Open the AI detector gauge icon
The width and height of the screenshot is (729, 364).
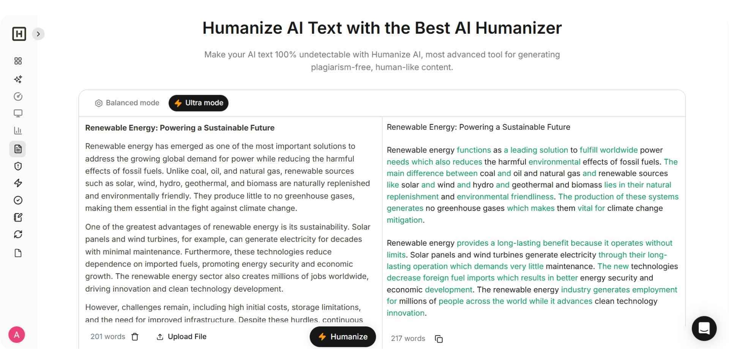pos(18,96)
